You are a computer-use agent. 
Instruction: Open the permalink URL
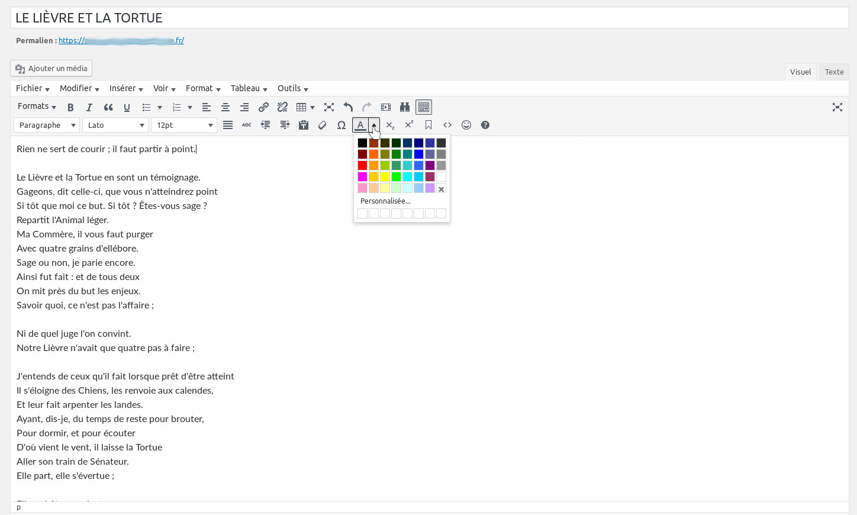click(121, 40)
